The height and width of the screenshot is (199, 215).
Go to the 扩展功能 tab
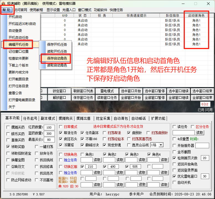pos(158,118)
